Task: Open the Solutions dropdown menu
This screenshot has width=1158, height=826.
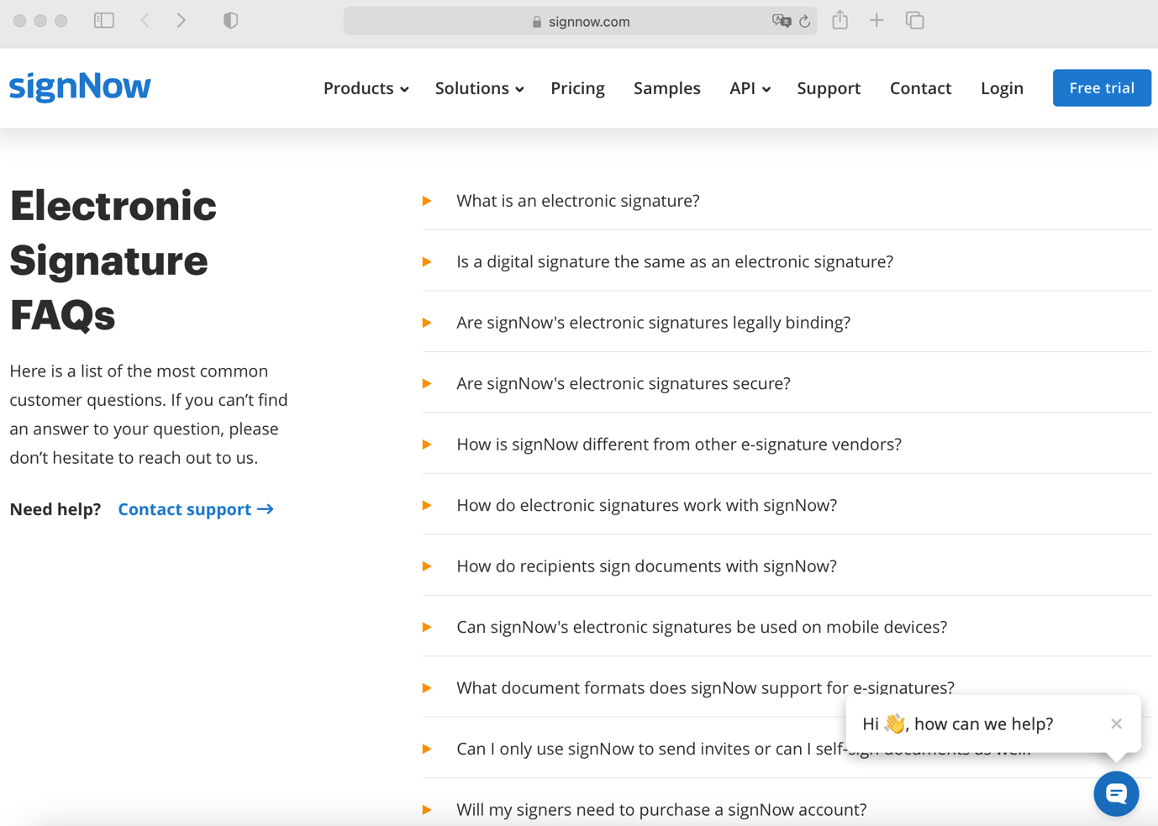Action: 479,88
